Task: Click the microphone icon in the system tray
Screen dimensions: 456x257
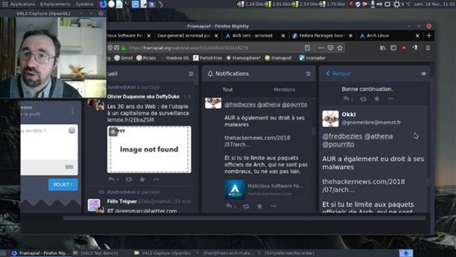Action: tap(372, 4)
